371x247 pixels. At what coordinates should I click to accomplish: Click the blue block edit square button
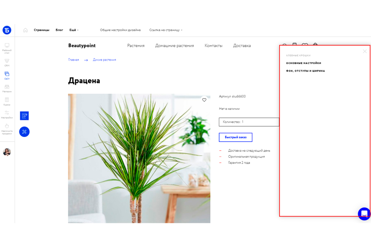[x=24, y=116]
